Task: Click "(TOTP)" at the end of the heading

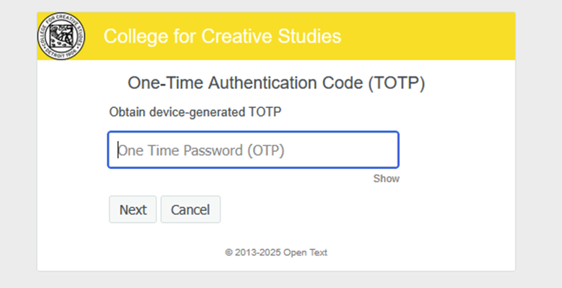Action: pyautogui.click(x=396, y=84)
